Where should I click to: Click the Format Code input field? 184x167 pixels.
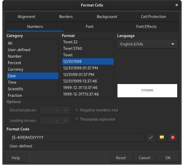pos(77,138)
